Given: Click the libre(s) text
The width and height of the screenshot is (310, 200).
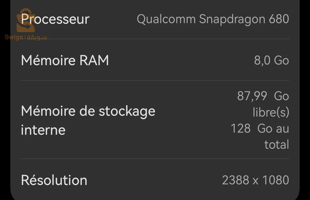Looking at the screenshot, I should (271, 112).
